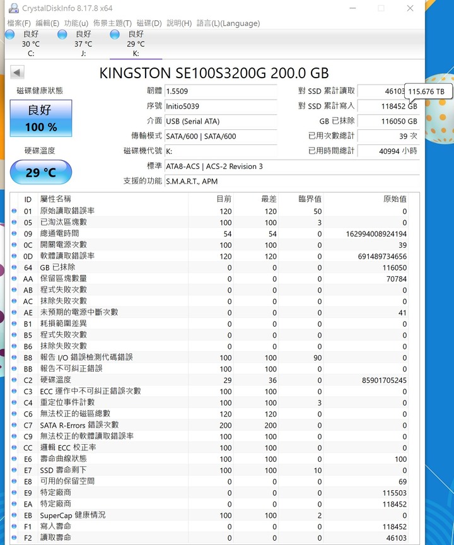
Task: Select row 09 總通電時間
Action: click(x=209, y=233)
